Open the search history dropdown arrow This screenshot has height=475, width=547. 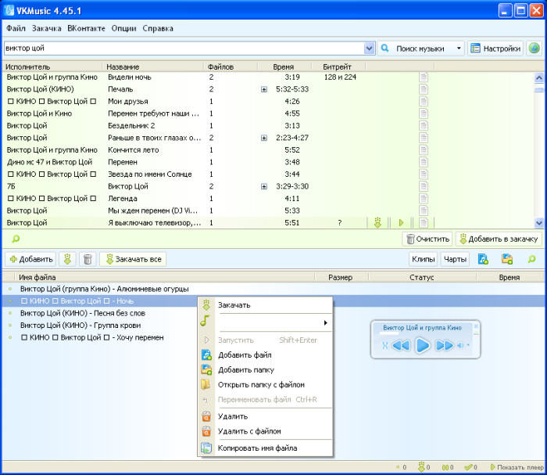[x=369, y=49]
